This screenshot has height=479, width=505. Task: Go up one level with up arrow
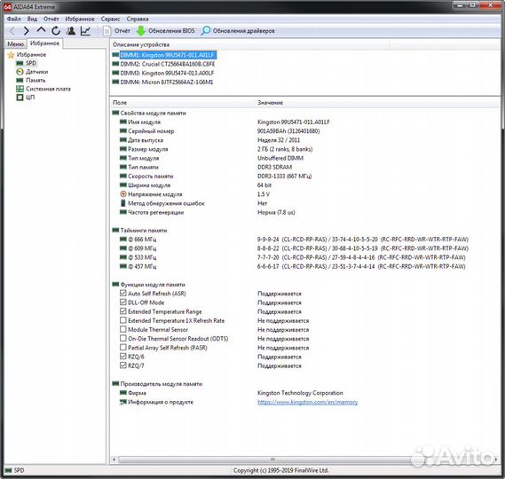coord(41,30)
